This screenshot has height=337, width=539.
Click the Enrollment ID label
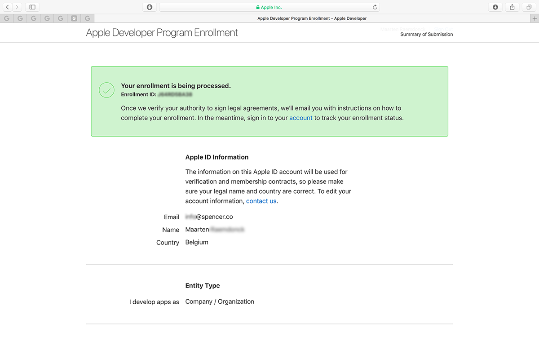point(139,95)
